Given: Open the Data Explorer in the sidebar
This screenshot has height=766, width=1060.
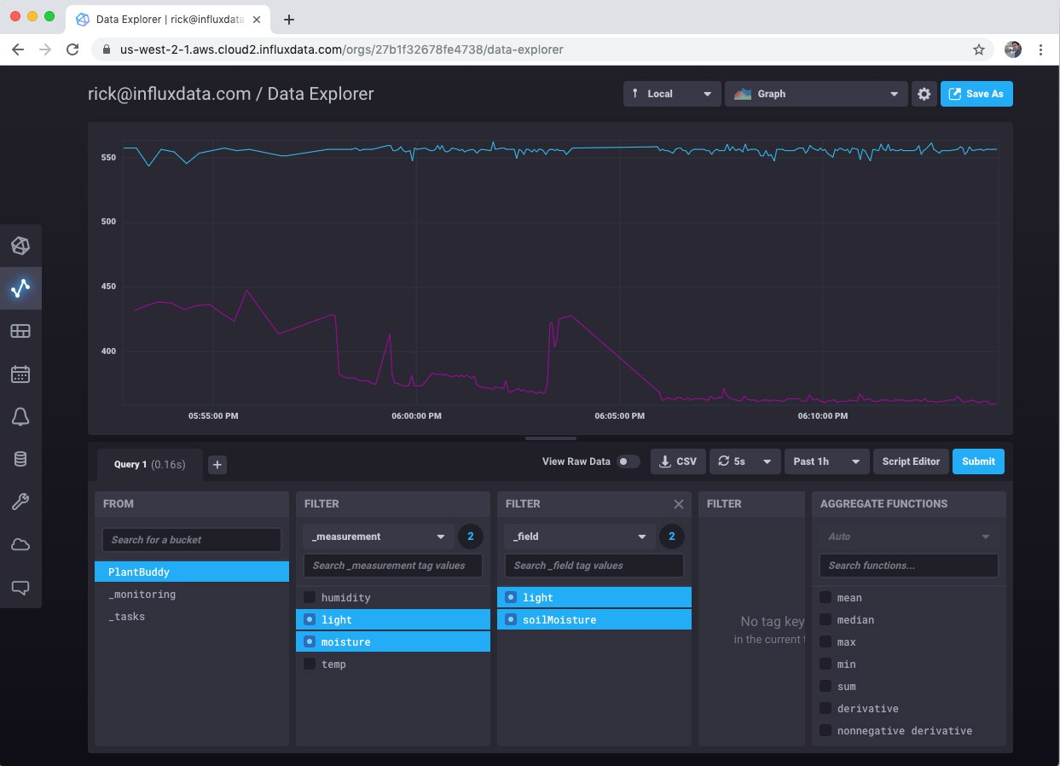Looking at the screenshot, I should tap(21, 288).
